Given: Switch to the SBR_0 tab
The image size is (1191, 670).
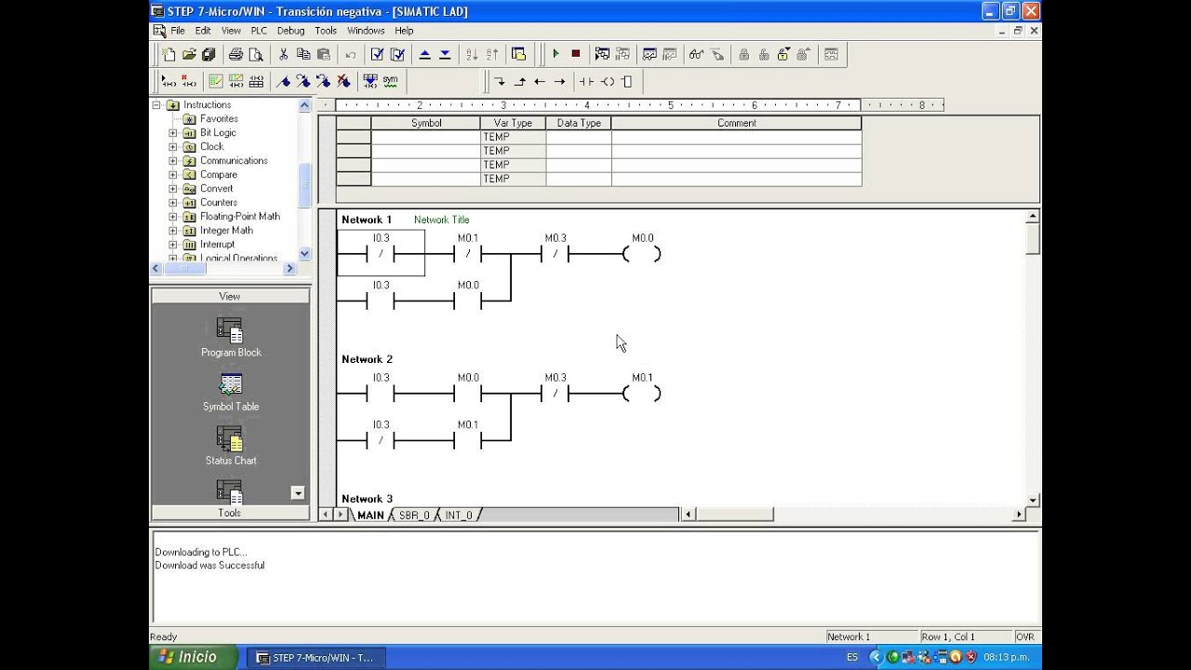Looking at the screenshot, I should [x=414, y=515].
